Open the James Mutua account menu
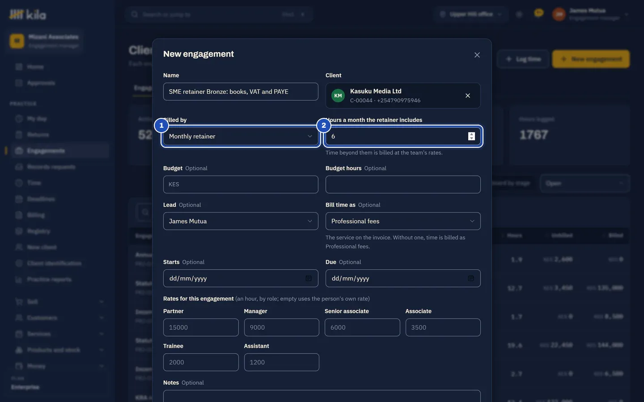This screenshot has width=644, height=402. [x=591, y=14]
